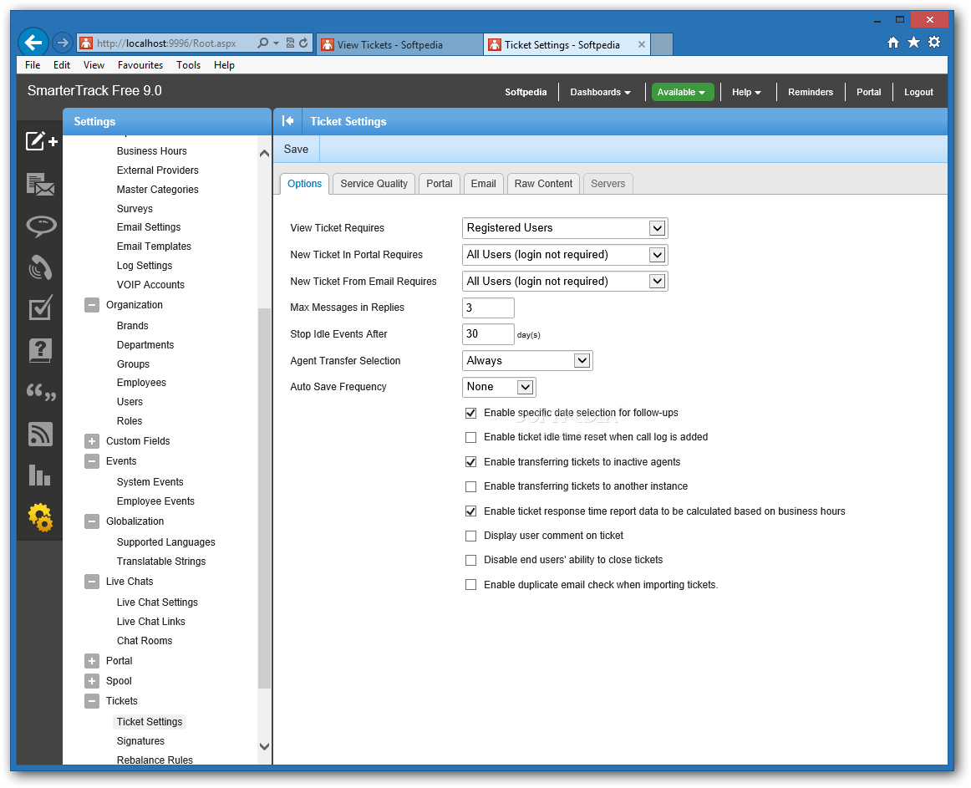971x788 pixels.
Task: Open a new blank browser tab
Action: (662, 44)
